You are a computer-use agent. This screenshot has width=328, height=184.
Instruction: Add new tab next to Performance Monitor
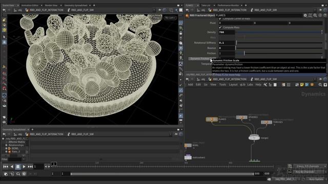point(246,5)
